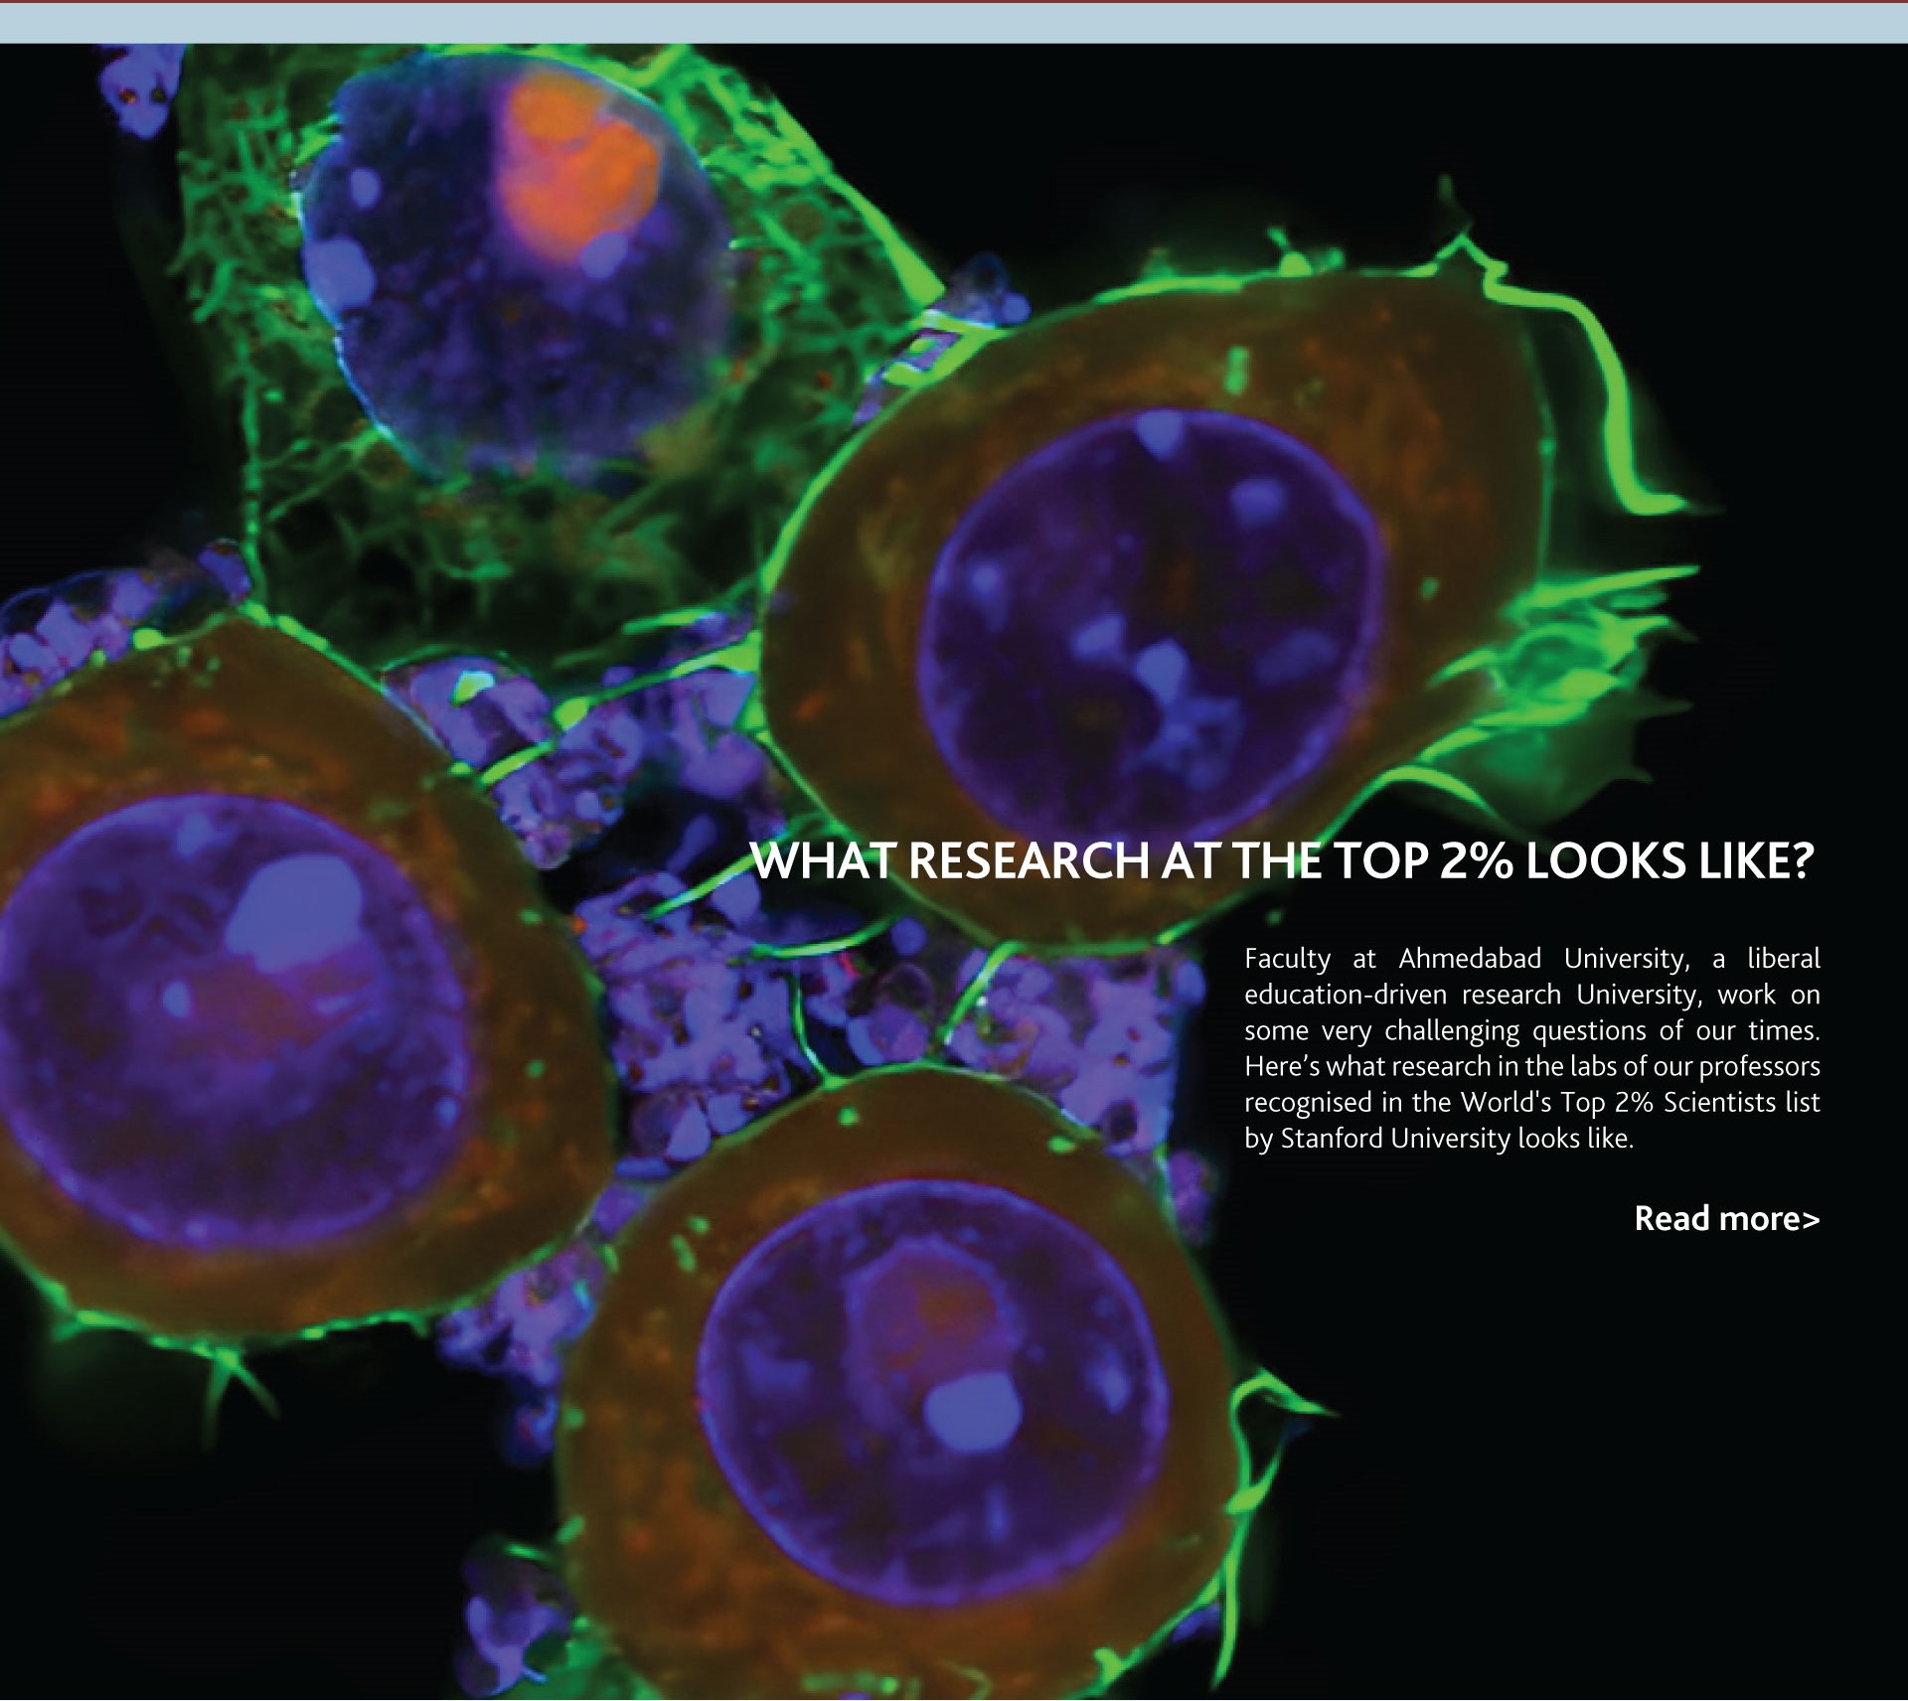Viewport: 1908px width, 1701px height.
Task: Click the light blue bar at the top
Action: pyautogui.click(x=954, y=23)
